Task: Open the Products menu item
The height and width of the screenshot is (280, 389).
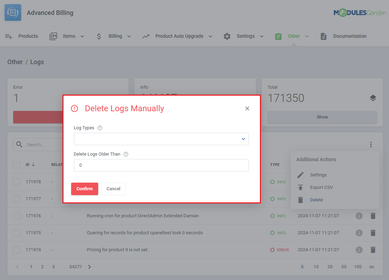Action: (x=28, y=36)
